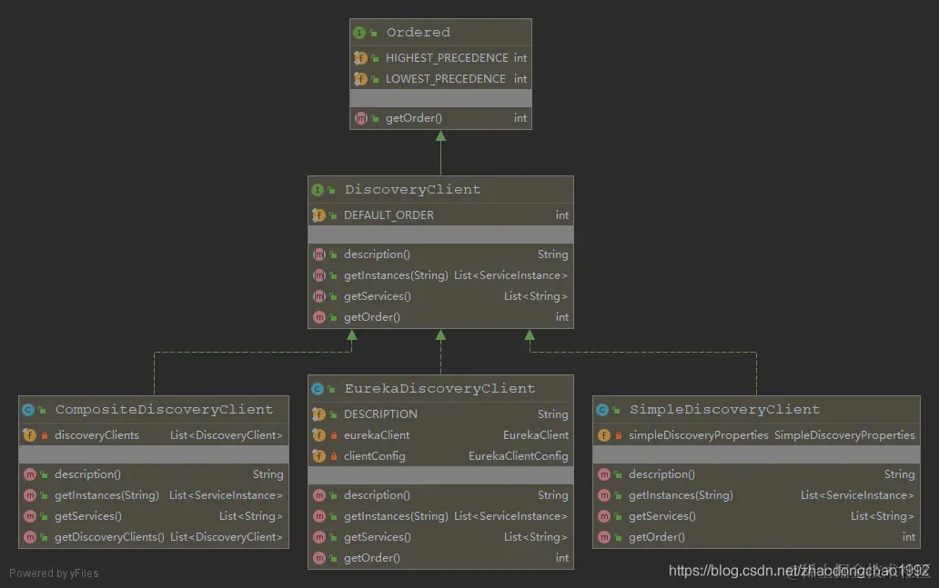Select getOrder() in EurekaDiscoveryClient box
939x588 pixels.
click(372, 558)
